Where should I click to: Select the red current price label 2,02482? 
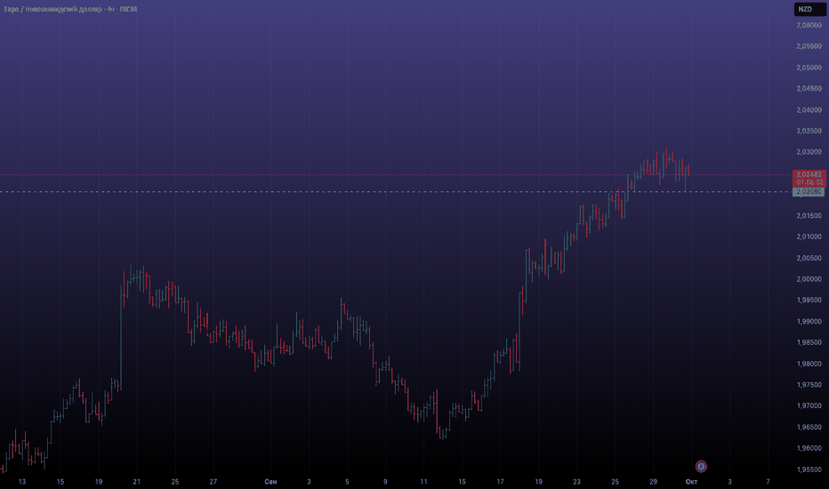[809, 178]
